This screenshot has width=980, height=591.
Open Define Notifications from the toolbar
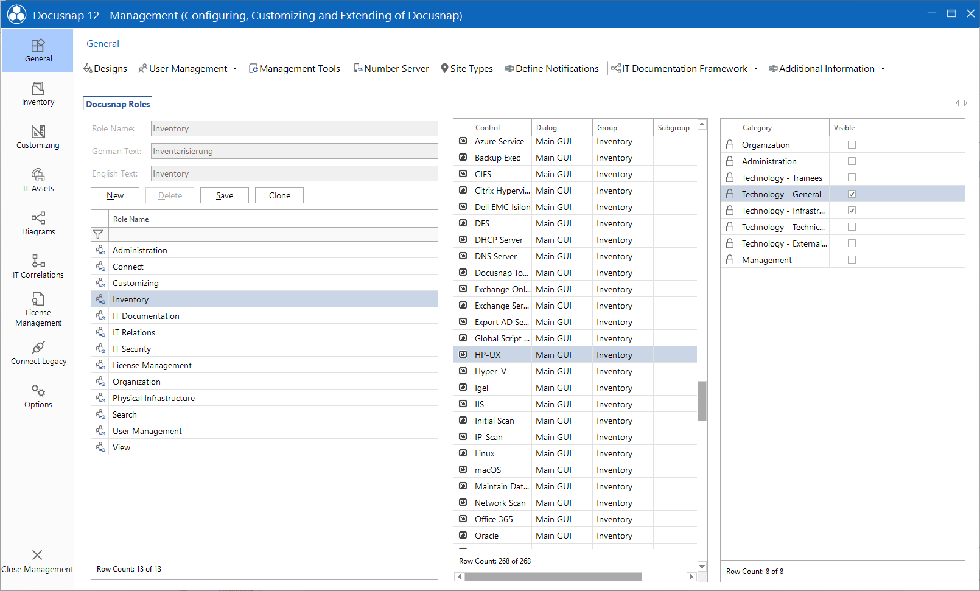(x=552, y=69)
